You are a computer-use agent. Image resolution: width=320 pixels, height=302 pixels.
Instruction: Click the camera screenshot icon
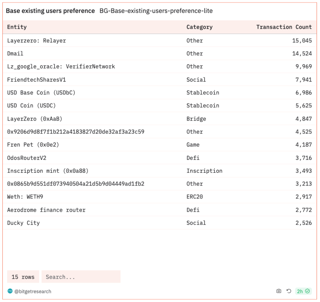(x=279, y=291)
